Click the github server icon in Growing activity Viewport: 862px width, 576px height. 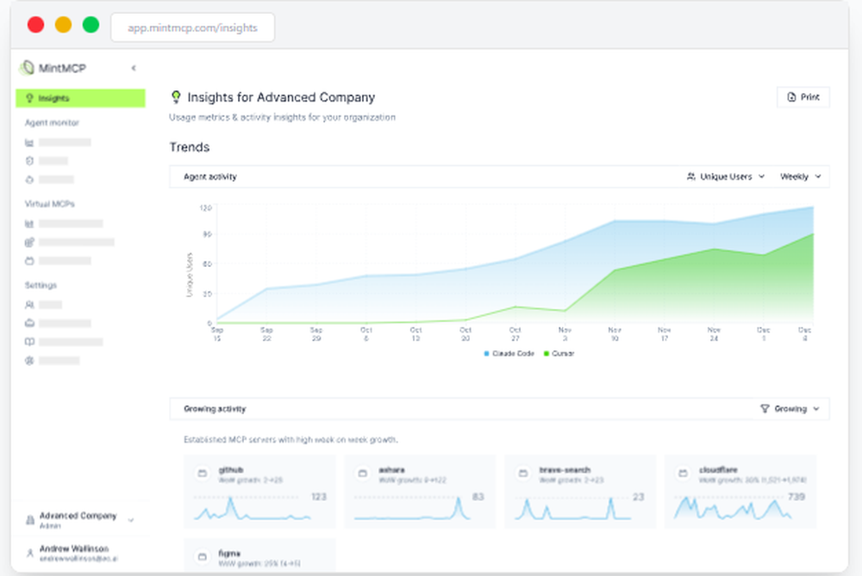[202, 472]
